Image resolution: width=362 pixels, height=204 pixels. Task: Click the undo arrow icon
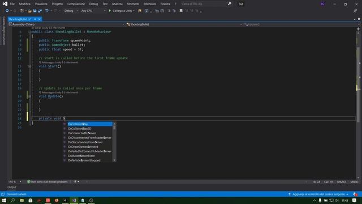47,11
